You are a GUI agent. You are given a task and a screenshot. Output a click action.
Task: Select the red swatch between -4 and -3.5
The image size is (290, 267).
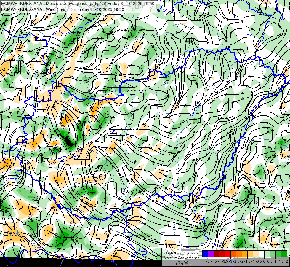click(x=222, y=254)
